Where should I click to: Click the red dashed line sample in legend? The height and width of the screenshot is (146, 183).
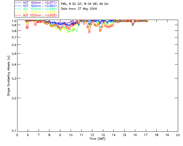click(x=18, y=15)
